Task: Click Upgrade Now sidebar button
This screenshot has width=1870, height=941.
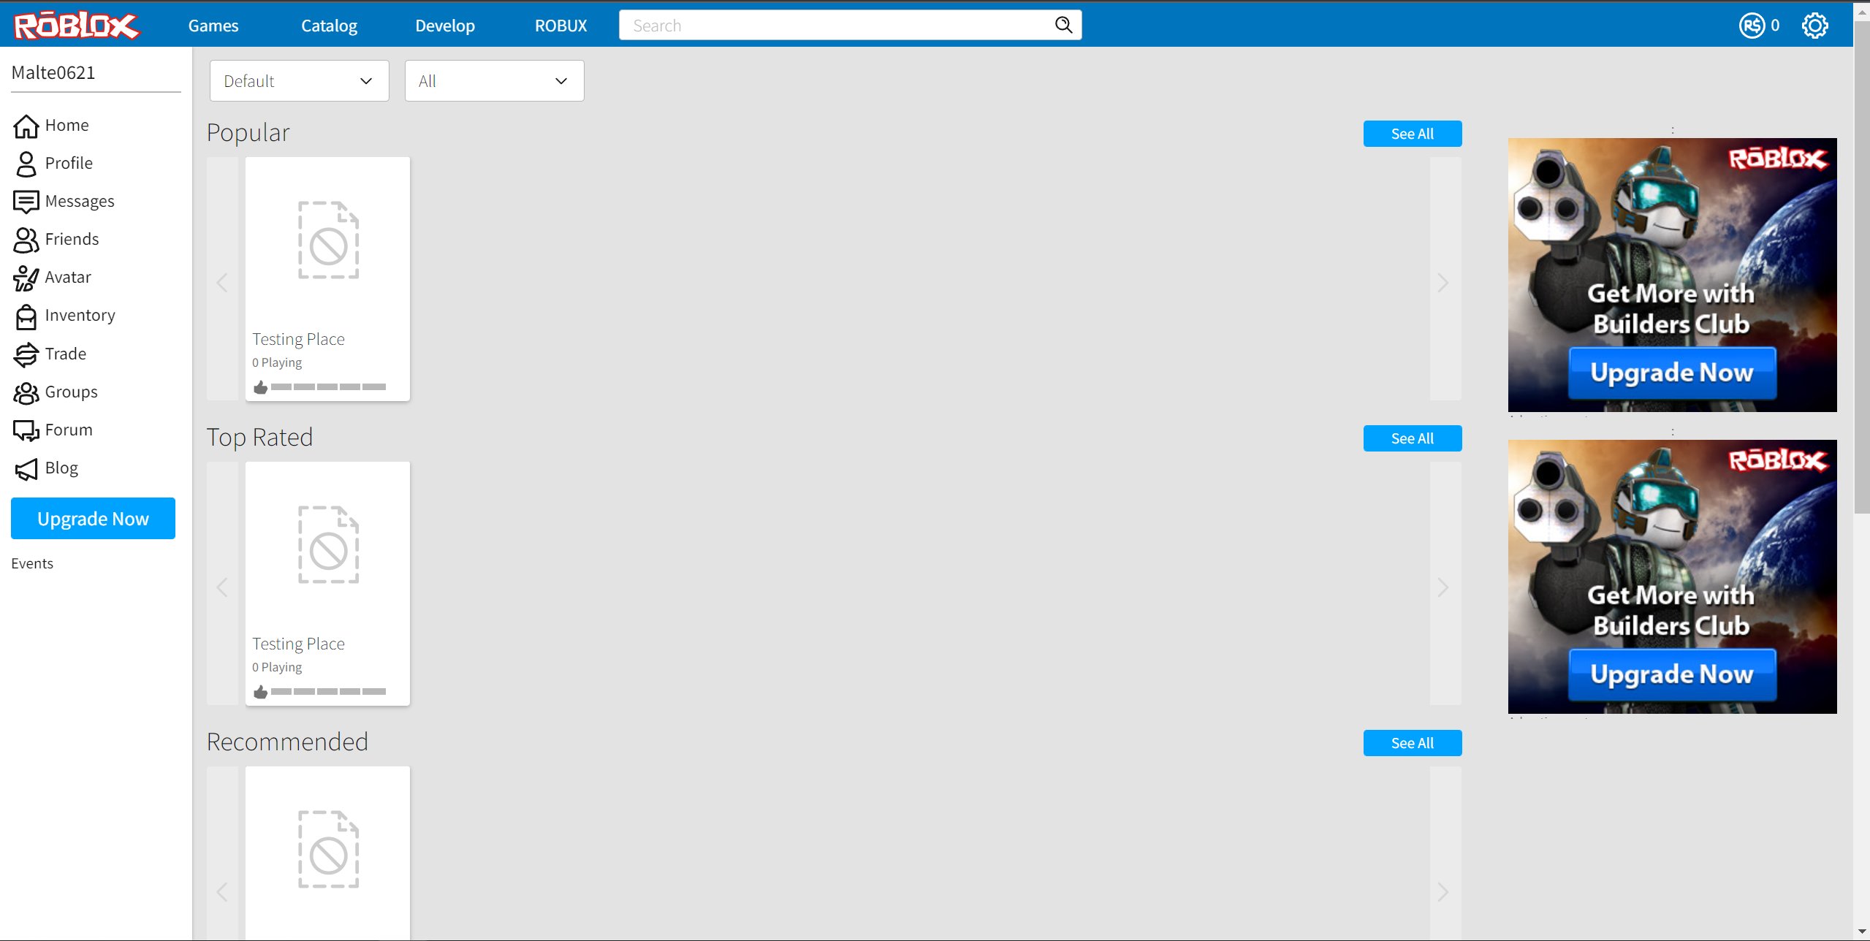Action: (x=92, y=519)
